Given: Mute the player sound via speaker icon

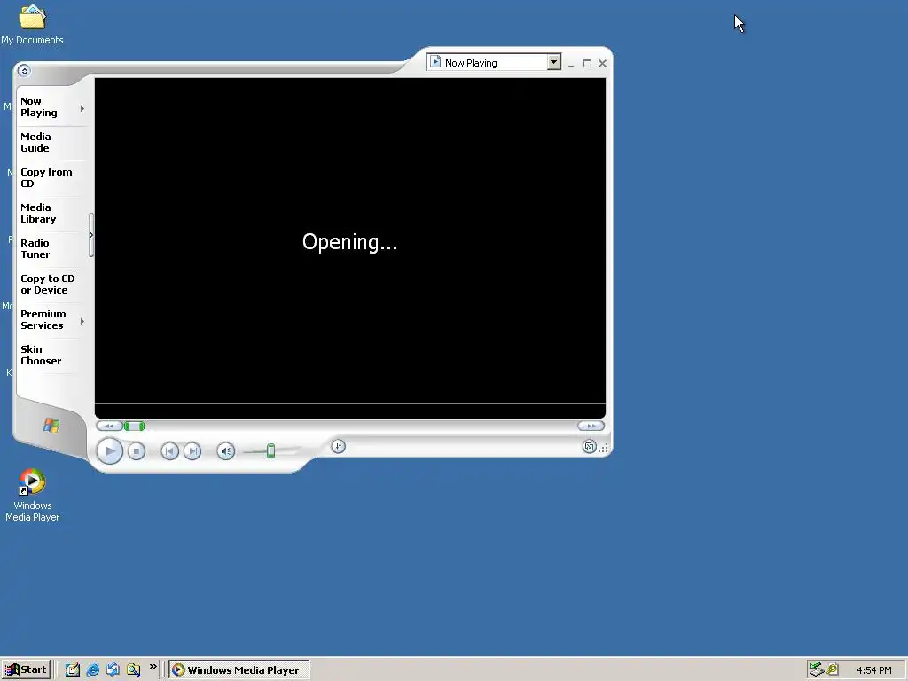Looking at the screenshot, I should tap(226, 451).
